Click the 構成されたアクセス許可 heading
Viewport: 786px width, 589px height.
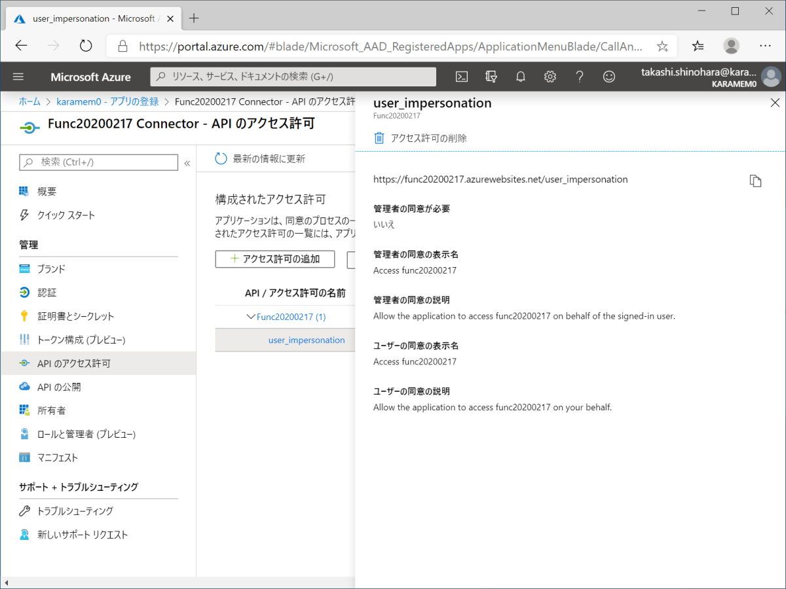[x=271, y=199]
